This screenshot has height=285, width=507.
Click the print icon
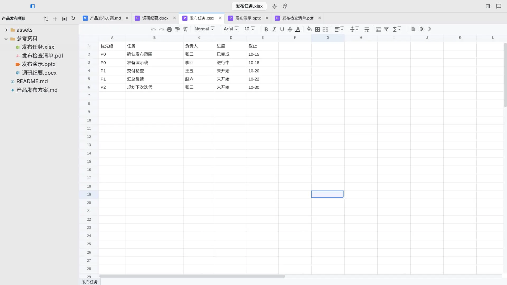pyautogui.click(x=169, y=29)
